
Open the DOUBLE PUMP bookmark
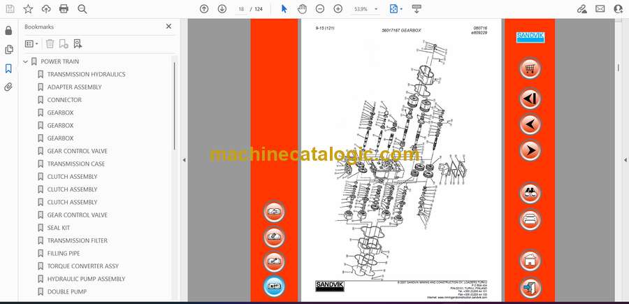click(66, 291)
